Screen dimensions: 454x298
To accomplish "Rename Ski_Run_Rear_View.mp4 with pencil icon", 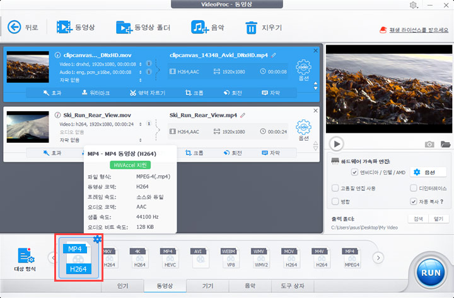I will 243,115.
